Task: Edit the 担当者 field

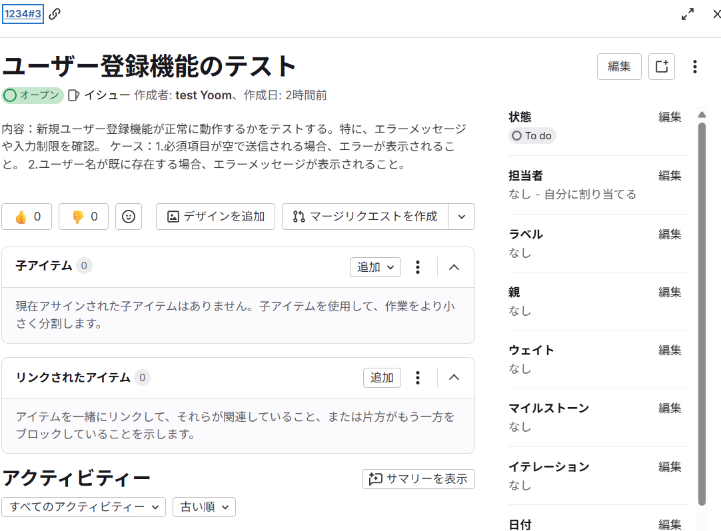Action: [670, 176]
